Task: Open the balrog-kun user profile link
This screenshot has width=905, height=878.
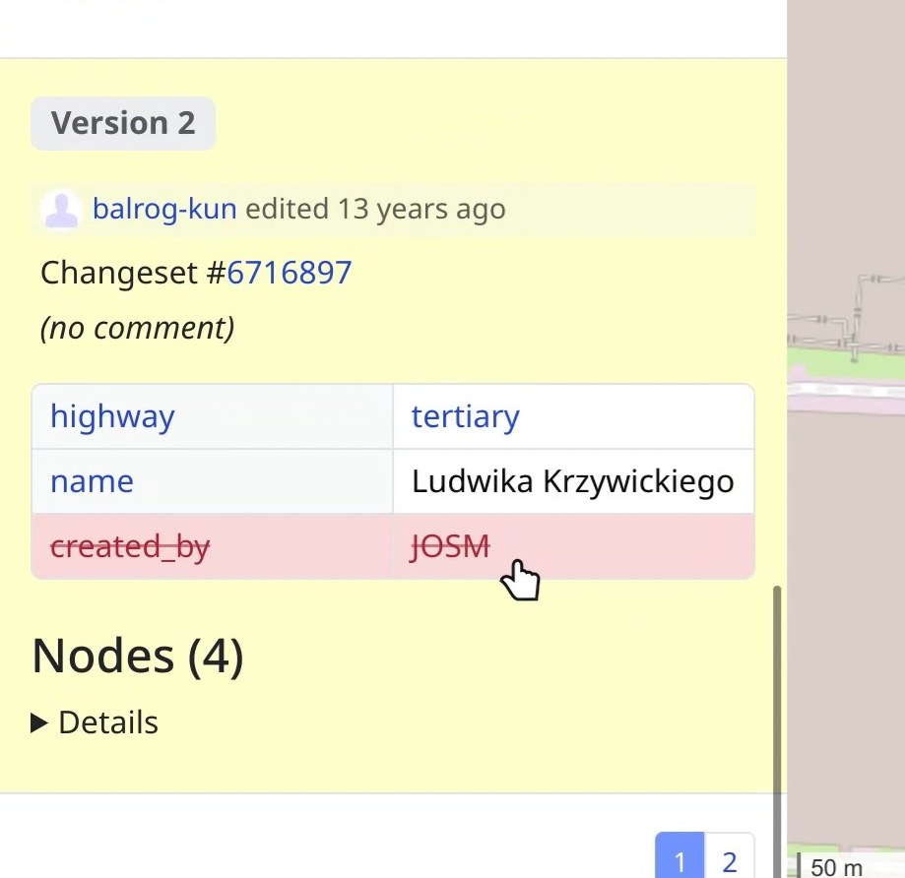Action: coord(164,209)
